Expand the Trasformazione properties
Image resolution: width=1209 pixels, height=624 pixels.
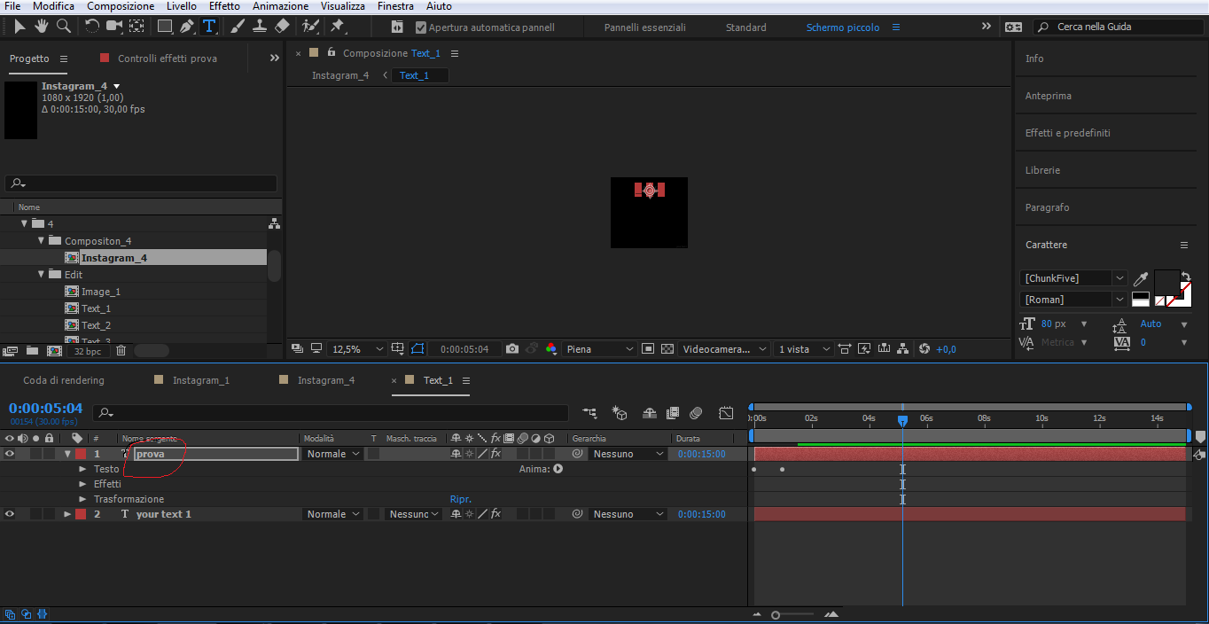(82, 499)
